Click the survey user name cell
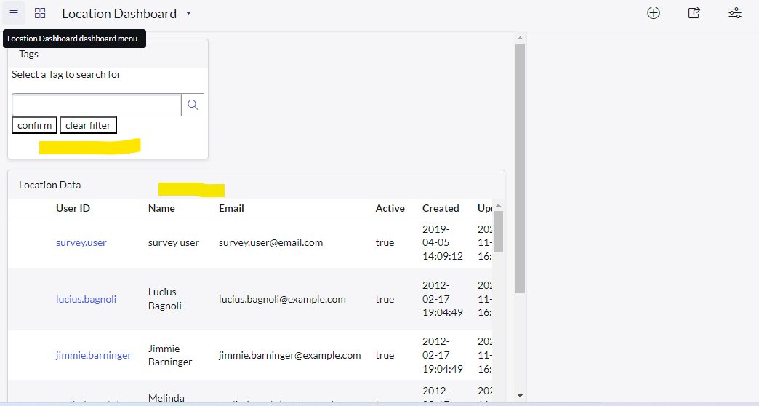Image resolution: width=759 pixels, height=406 pixels. (173, 243)
